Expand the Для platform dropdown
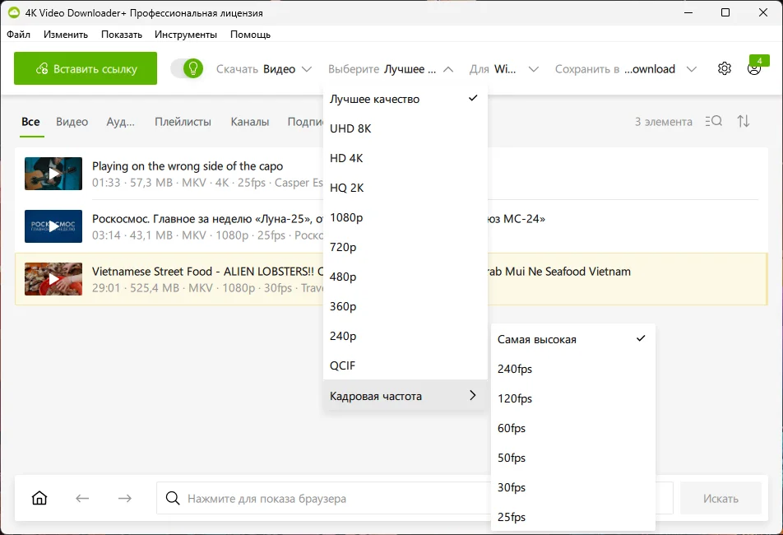 tap(503, 69)
